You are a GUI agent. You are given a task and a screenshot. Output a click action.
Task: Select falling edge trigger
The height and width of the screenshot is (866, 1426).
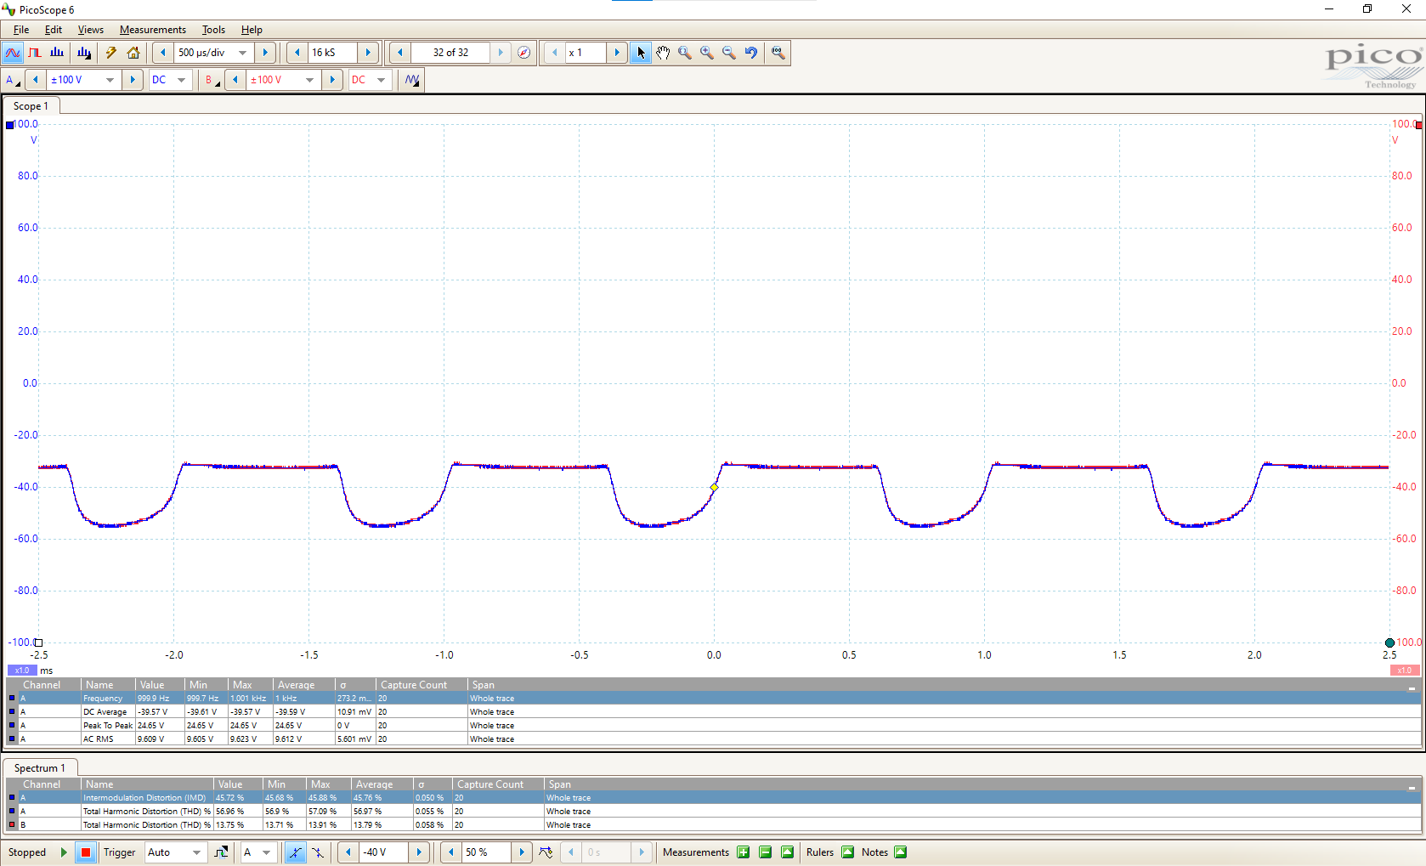(318, 852)
